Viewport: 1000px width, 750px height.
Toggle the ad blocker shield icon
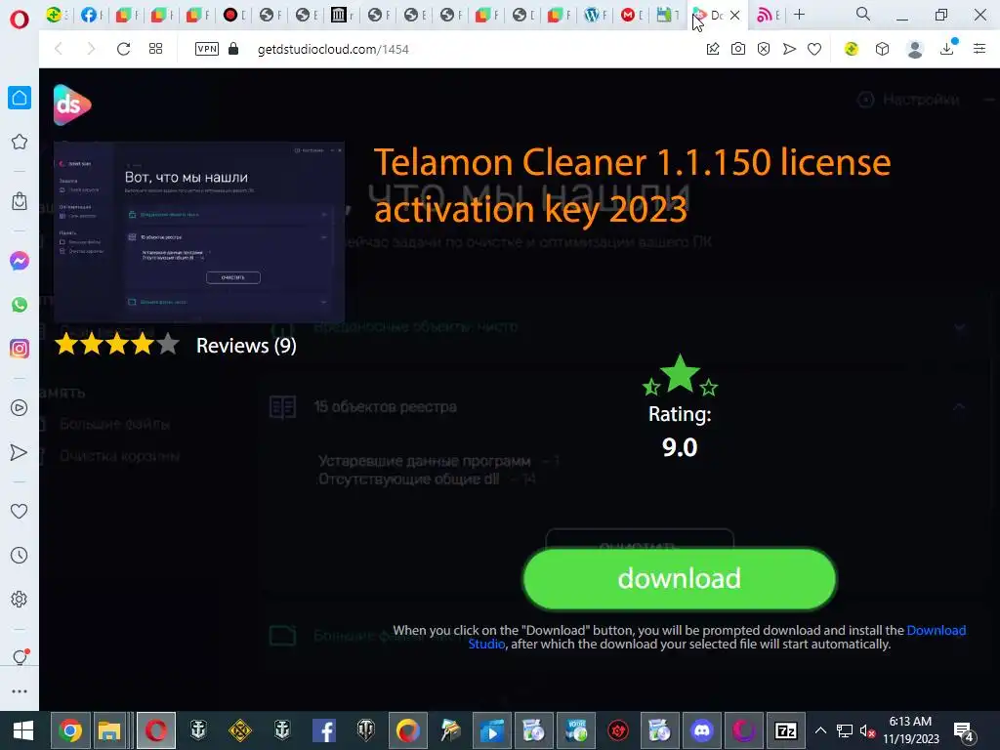click(764, 49)
